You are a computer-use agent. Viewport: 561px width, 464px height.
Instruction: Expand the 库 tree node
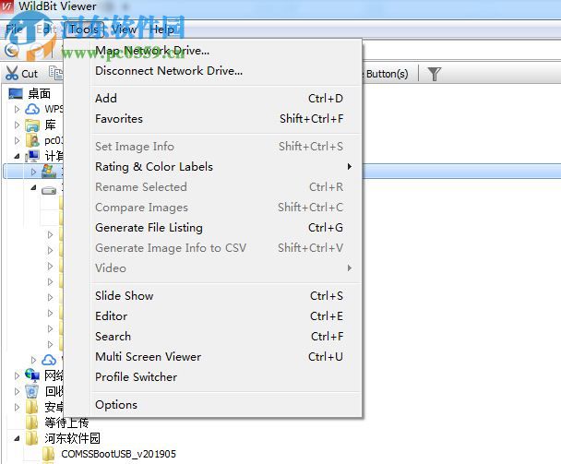pyautogui.click(x=17, y=125)
